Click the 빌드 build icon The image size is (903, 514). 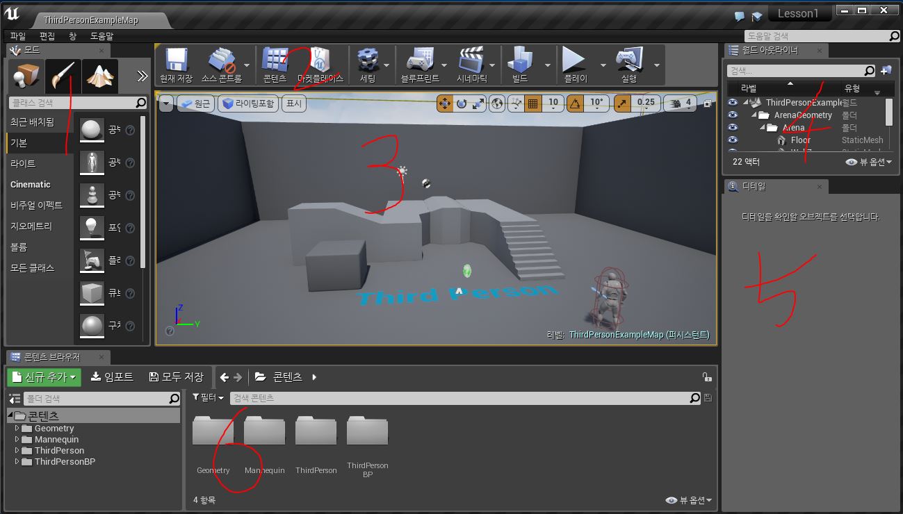click(x=521, y=65)
